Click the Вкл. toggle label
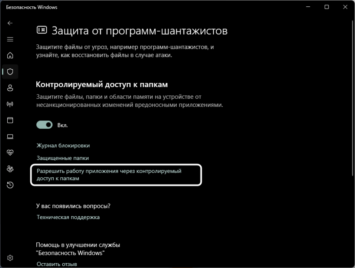This screenshot has height=268, width=355. click(62, 125)
